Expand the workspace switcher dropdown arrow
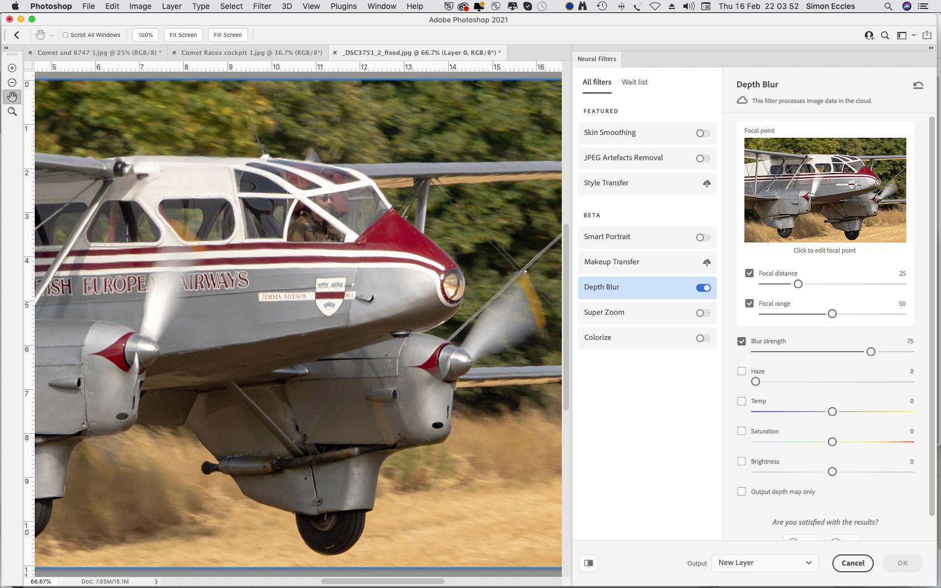 [x=914, y=35]
